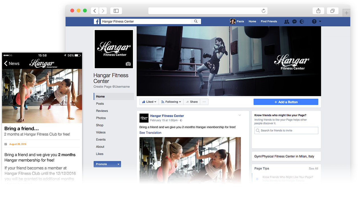
Task: Open the post options chevron
Action: [240, 115]
